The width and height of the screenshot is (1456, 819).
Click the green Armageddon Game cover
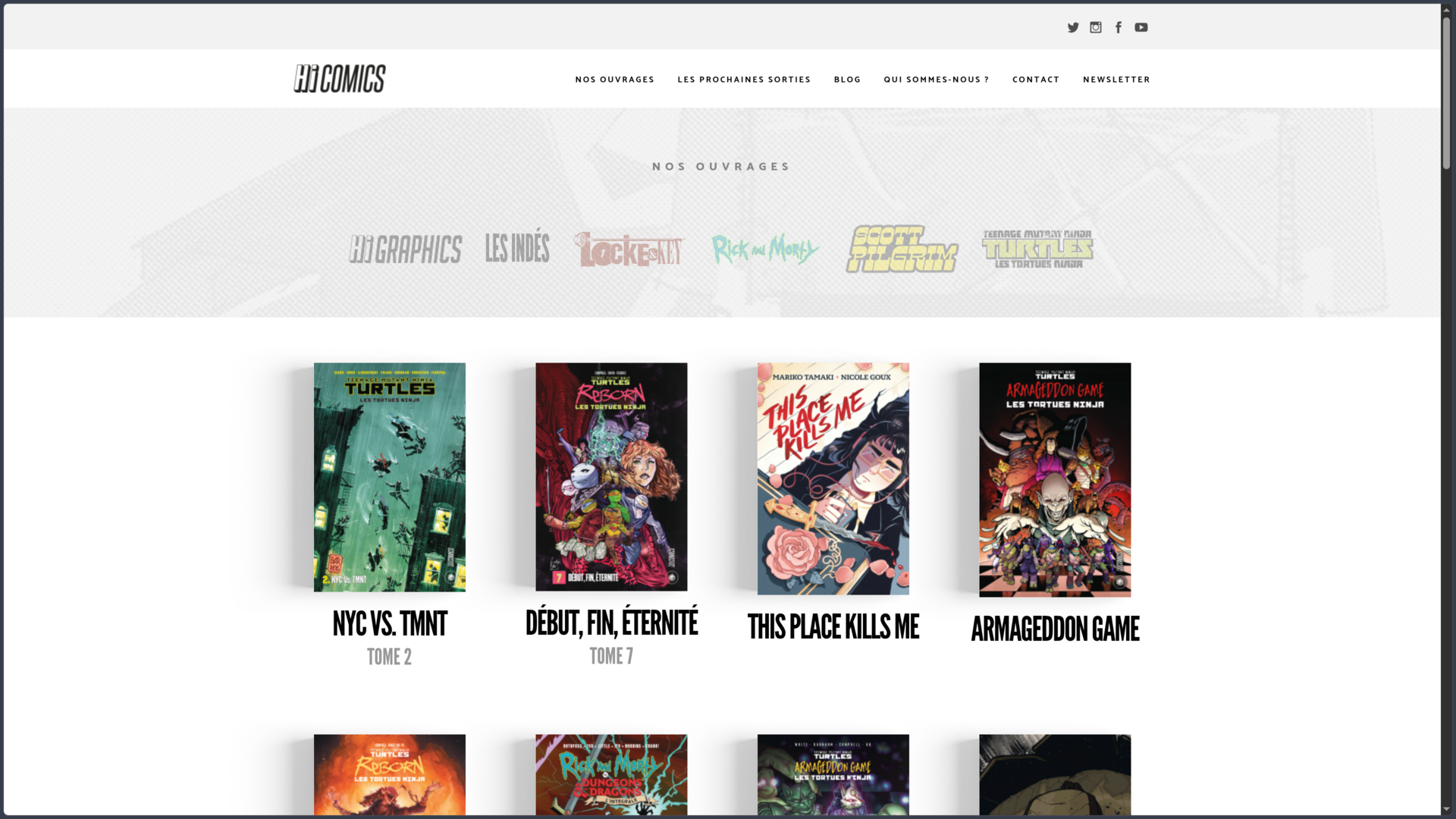[833, 775]
